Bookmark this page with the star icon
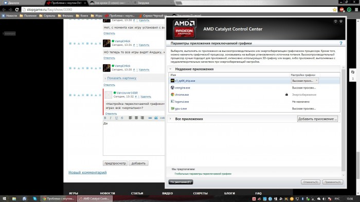 click(x=334, y=10)
